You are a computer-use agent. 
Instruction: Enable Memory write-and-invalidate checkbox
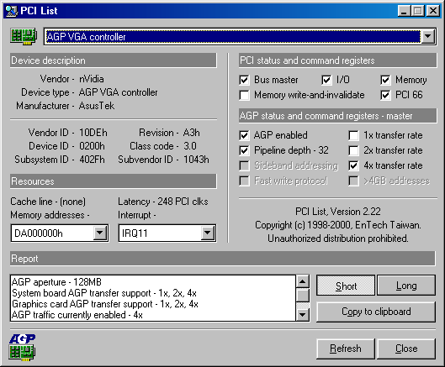tap(244, 95)
